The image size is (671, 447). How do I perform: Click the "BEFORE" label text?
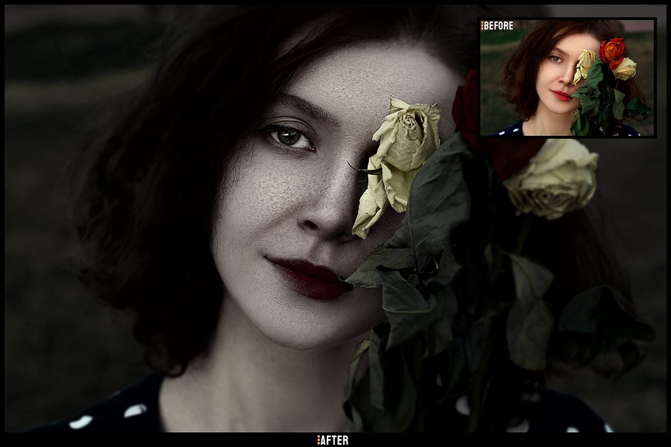[x=497, y=26]
